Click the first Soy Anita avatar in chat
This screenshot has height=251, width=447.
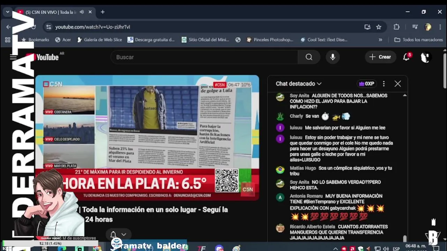pos(280,97)
